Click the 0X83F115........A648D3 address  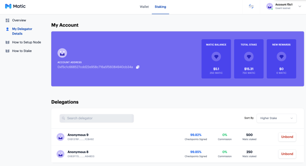click(x=81, y=156)
